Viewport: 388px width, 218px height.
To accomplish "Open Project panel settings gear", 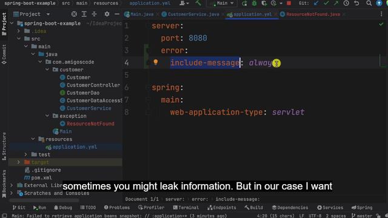I will pyautogui.click(x=107, y=14).
